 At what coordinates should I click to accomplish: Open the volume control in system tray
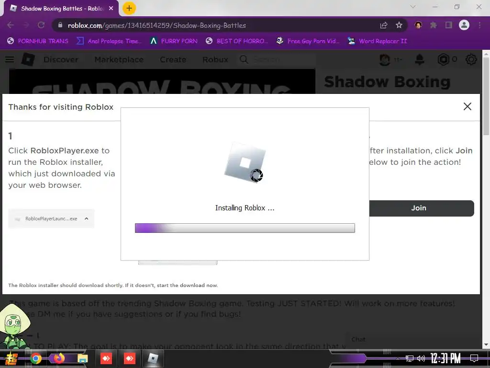click(421, 358)
